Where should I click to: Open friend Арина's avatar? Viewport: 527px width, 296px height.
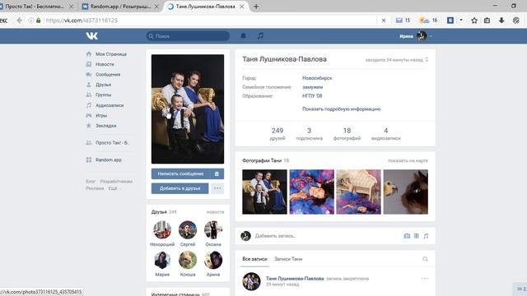[213, 260]
